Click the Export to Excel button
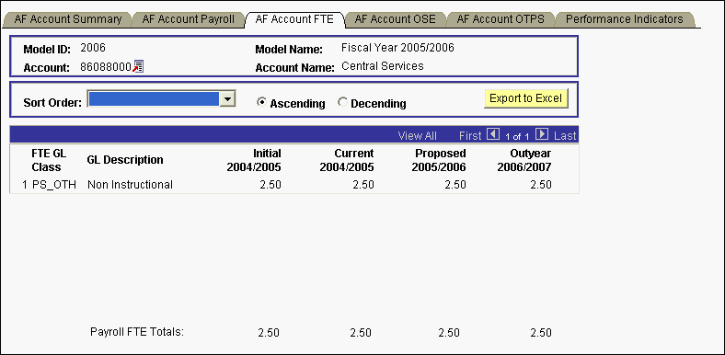The width and height of the screenshot is (725, 355). pos(525,98)
